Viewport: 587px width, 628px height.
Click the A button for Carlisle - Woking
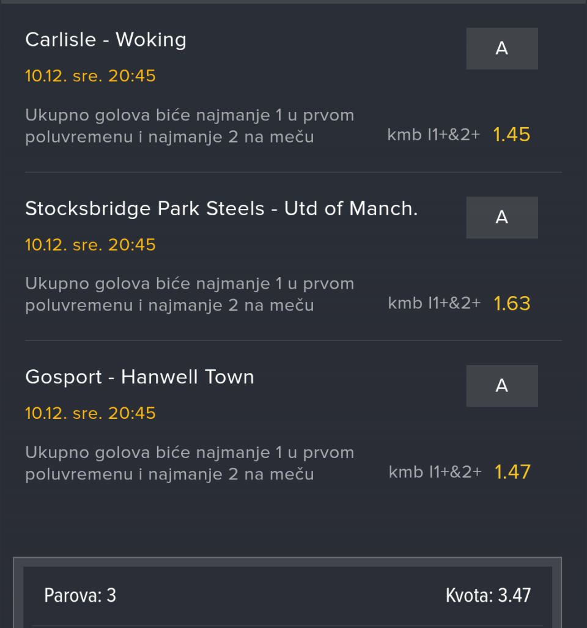(501, 48)
